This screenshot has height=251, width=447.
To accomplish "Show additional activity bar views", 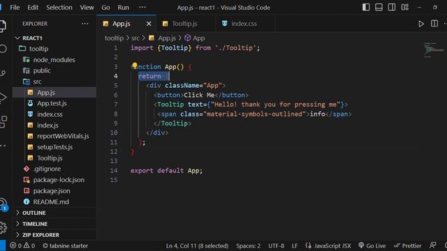I will point(3,146).
